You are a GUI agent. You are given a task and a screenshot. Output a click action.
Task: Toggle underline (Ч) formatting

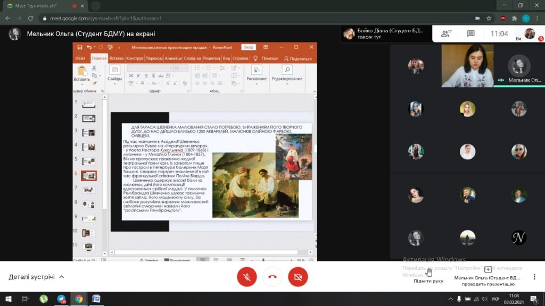pos(146,75)
